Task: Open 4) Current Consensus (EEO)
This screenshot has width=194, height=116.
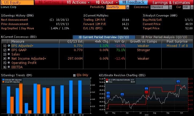Action: pyautogui.click(x=19, y=37)
